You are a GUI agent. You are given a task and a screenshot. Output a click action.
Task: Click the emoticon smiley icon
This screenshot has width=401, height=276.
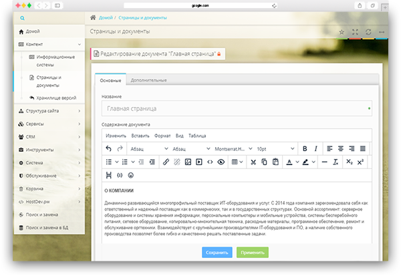point(130,175)
